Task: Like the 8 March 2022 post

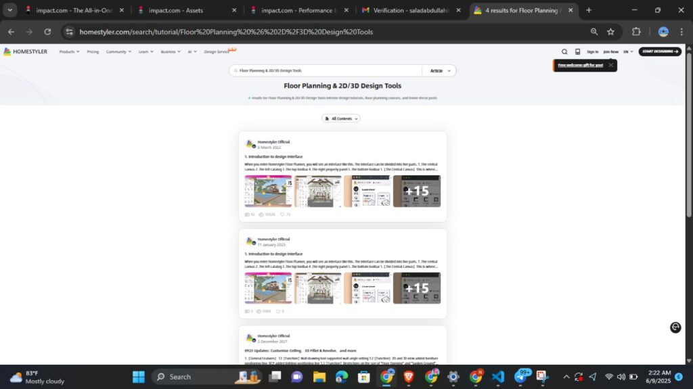Action: (282, 214)
